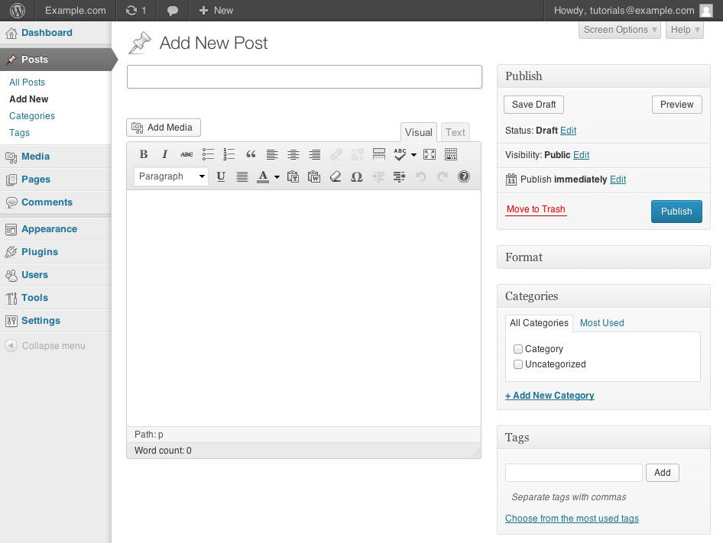Check the Uncategorized category box
The image size is (723, 543).
[518, 364]
